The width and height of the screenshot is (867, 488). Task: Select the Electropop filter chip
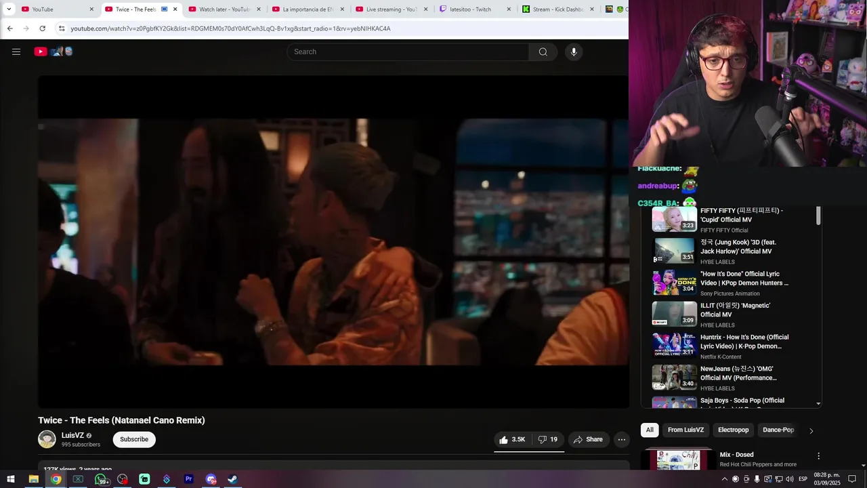pyautogui.click(x=734, y=430)
